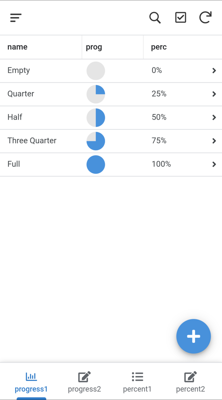This screenshot has height=400, width=222.
Task: Tap the empty gray progress circle
Action: tap(96, 71)
